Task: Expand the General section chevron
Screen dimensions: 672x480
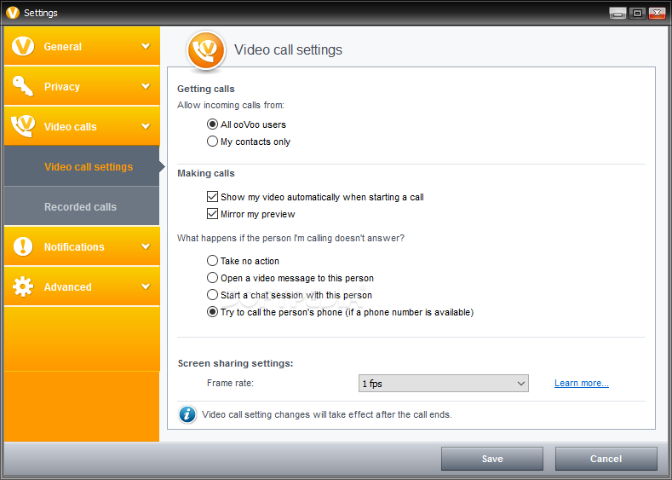Action: click(x=146, y=46)
